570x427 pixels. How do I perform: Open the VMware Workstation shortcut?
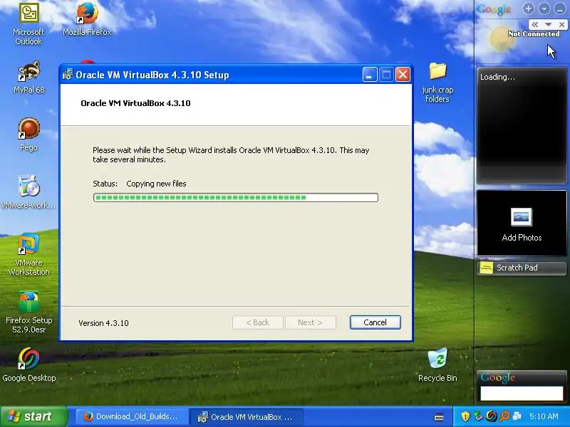tap(28, 244)
